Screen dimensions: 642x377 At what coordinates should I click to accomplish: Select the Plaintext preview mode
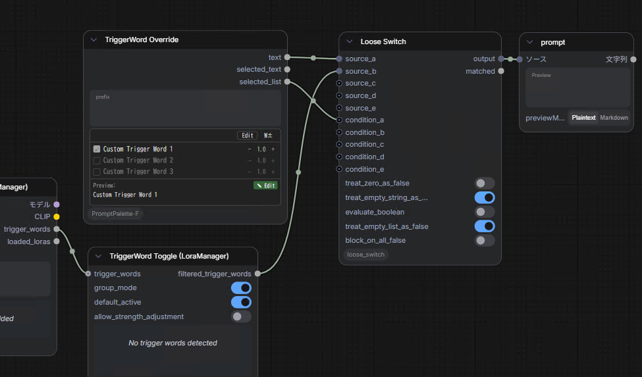pos(583,118)
